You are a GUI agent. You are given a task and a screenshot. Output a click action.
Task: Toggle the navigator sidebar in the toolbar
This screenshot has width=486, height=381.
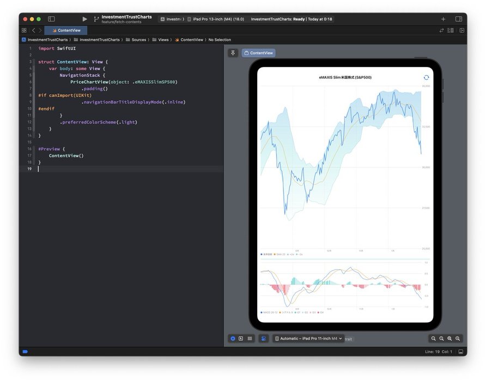pos(51,19)
